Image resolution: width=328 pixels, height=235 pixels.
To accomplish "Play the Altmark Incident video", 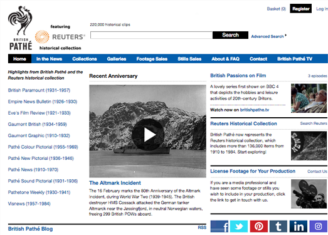I will tap(147, 135).
